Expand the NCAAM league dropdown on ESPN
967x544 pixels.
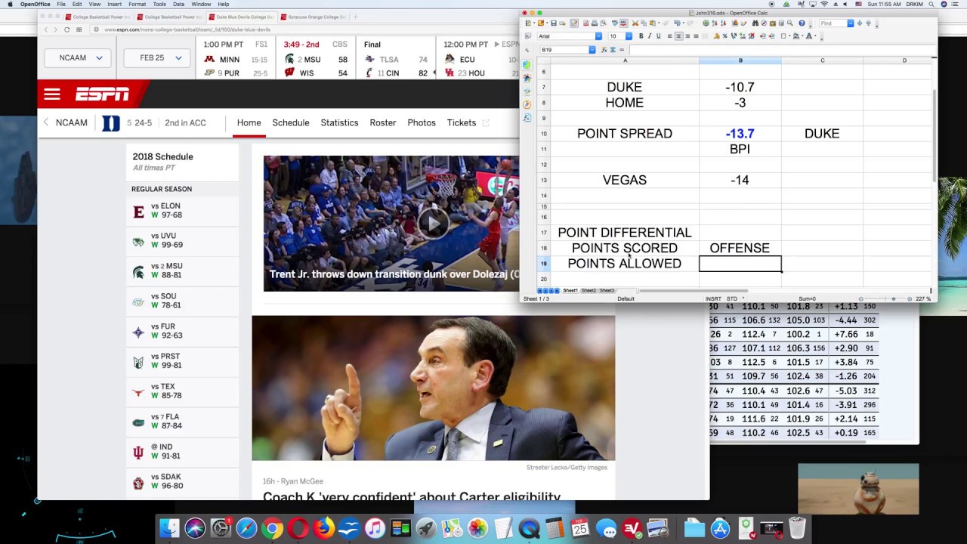click(x=79, y=58)
